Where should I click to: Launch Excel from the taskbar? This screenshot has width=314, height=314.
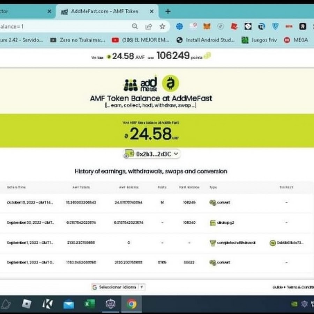click(90, 304)
